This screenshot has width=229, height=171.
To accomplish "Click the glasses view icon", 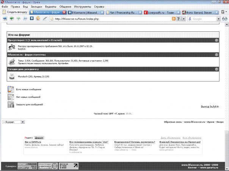I will point(224,19).
